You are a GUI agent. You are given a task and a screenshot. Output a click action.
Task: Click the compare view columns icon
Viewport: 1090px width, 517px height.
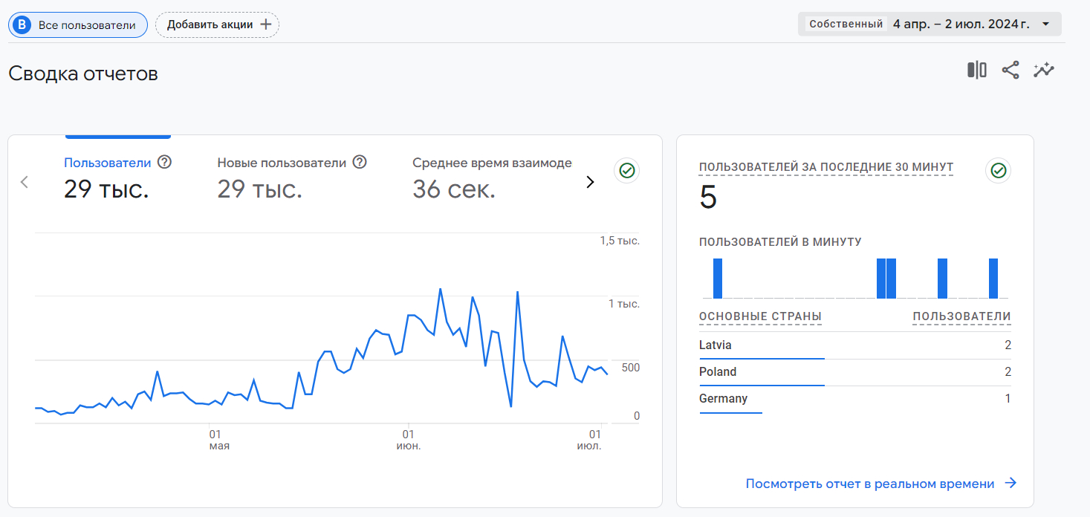(976, 71)
